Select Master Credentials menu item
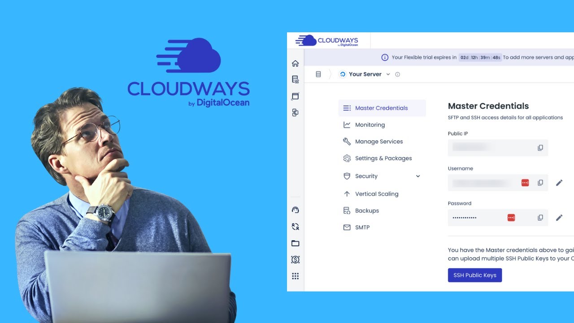The image size is (574, 323). point(382,108)
